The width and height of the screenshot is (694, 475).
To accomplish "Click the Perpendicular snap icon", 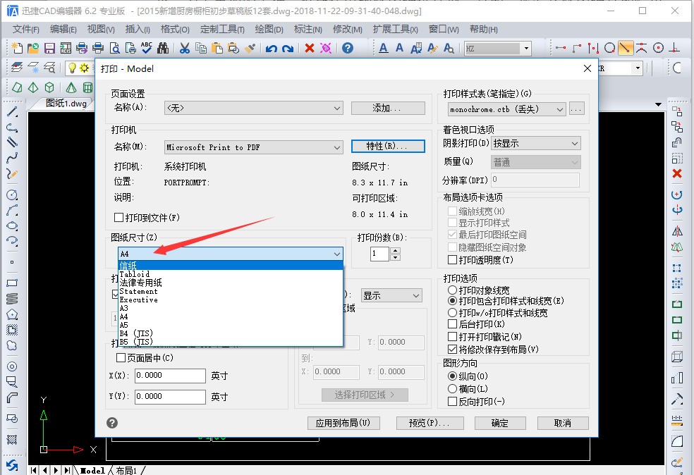I will [x=674, y=48].
